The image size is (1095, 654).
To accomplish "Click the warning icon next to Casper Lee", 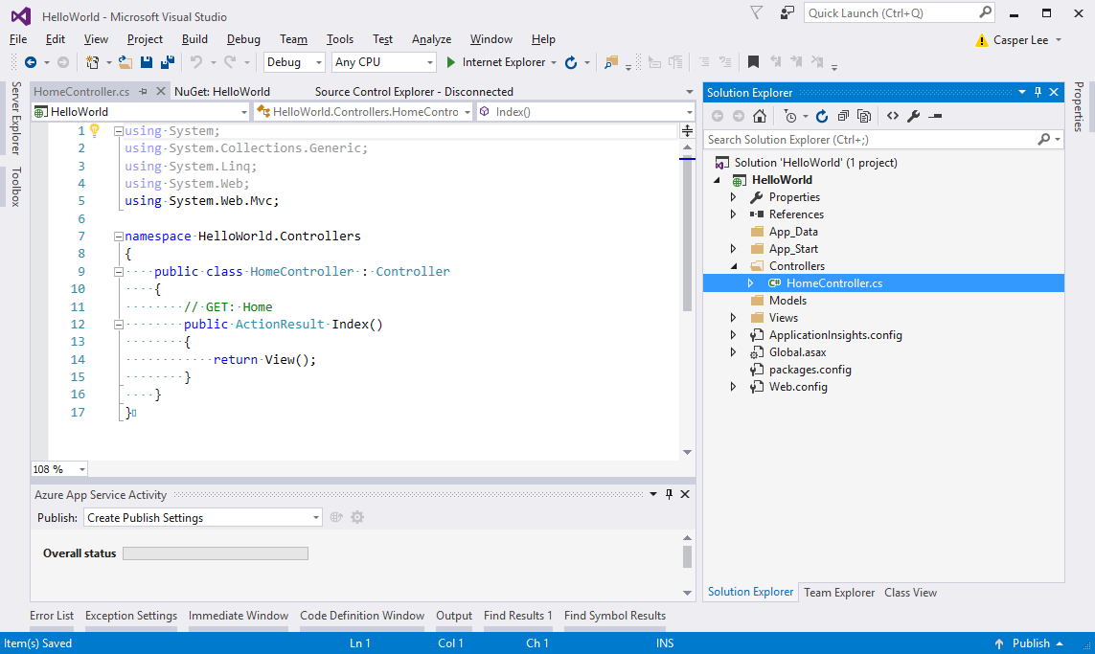I will (x=981, y=40).
